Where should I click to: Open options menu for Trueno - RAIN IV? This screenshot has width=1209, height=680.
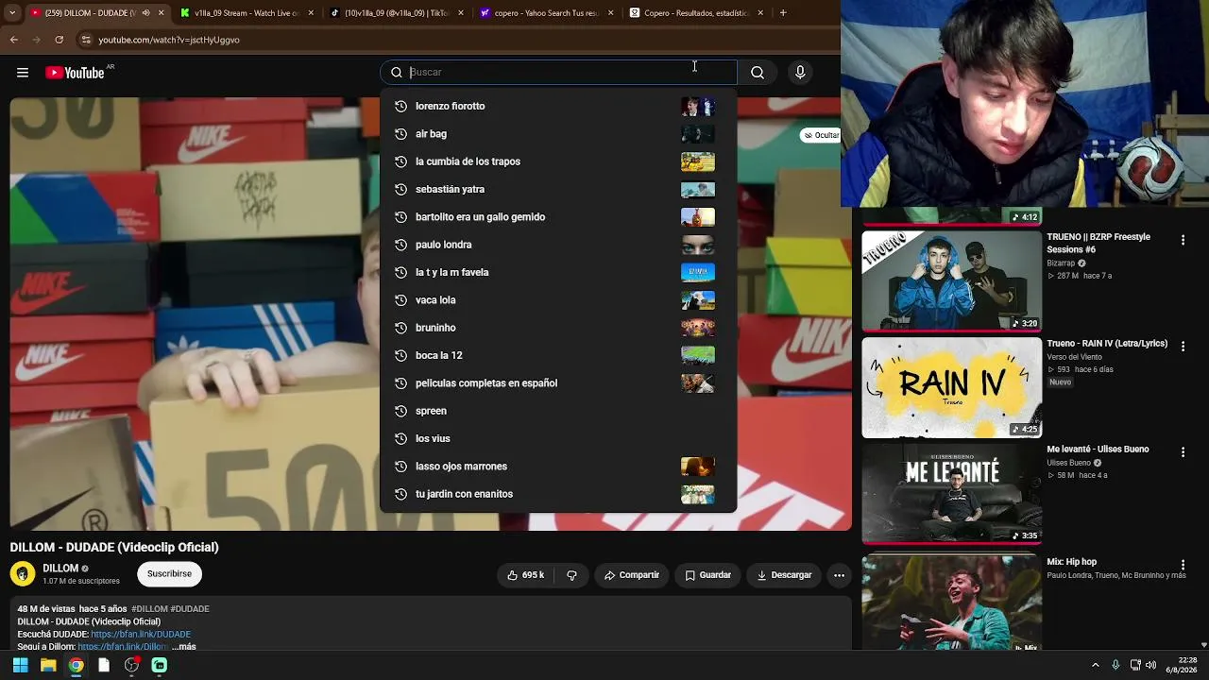pyautogui.click(x=1183, y=347)
